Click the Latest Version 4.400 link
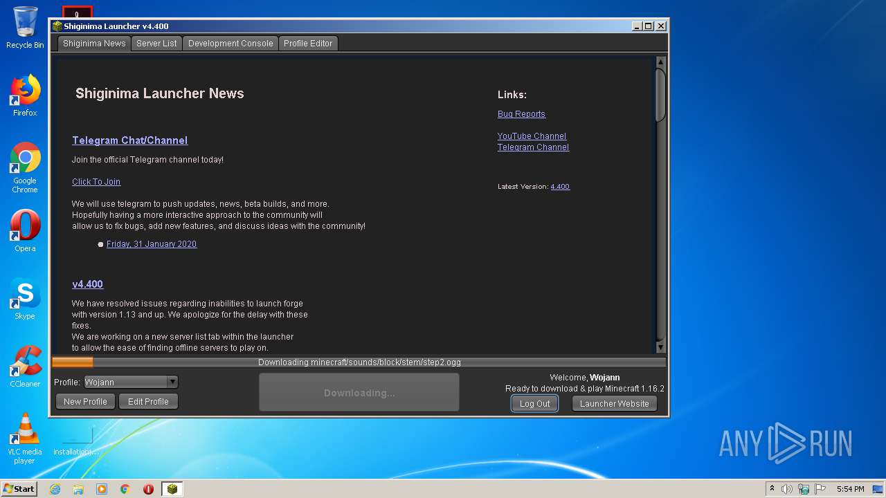Viewport: 886px width, 498px height. click(x=560, y=187)
